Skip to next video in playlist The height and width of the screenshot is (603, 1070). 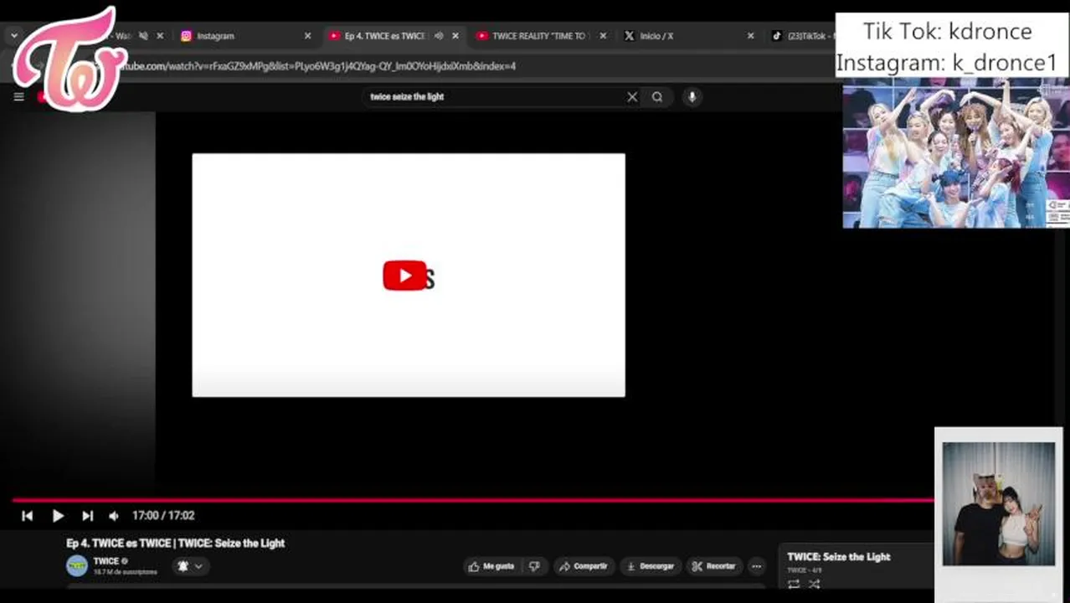[87, 516]
